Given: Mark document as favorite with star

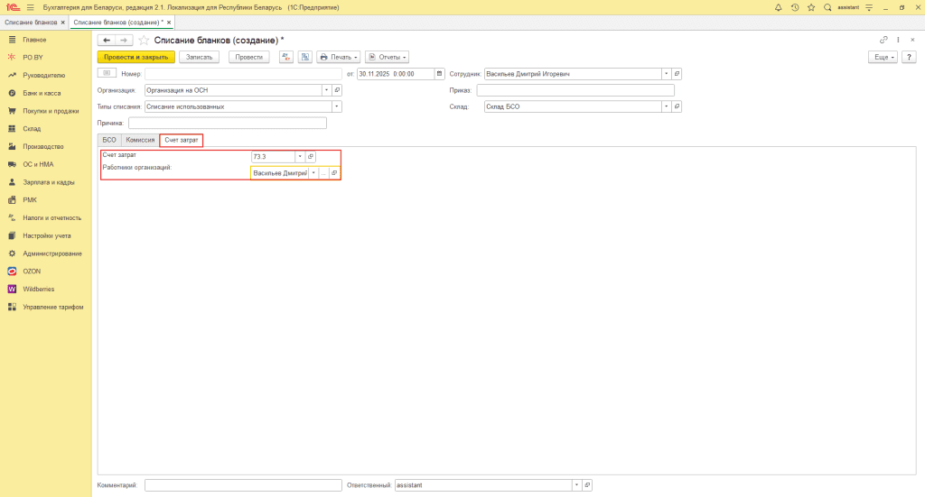Looking at the screenshot, I should [144, 40].
